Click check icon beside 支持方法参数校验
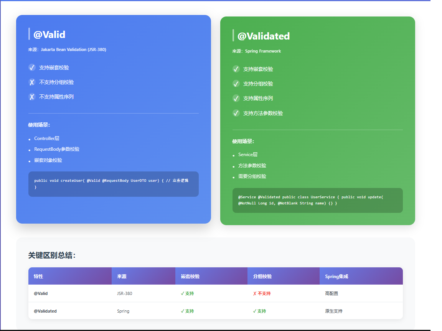Image resolution: width=442 pixels, height=331 pixels. click(236, 113)
